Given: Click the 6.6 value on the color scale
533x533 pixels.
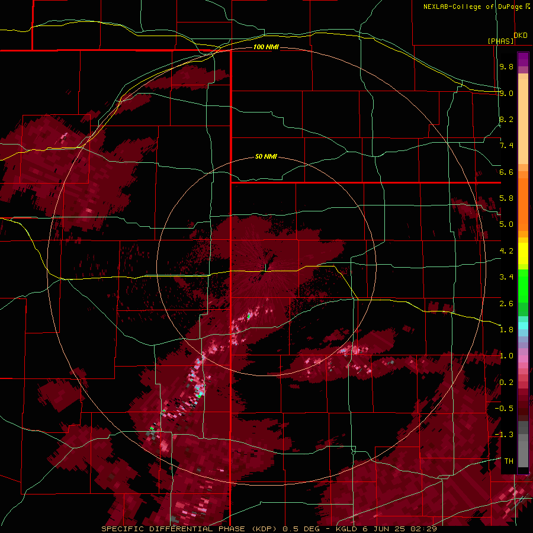Looking at the screenshot, I should coord(506,172).
